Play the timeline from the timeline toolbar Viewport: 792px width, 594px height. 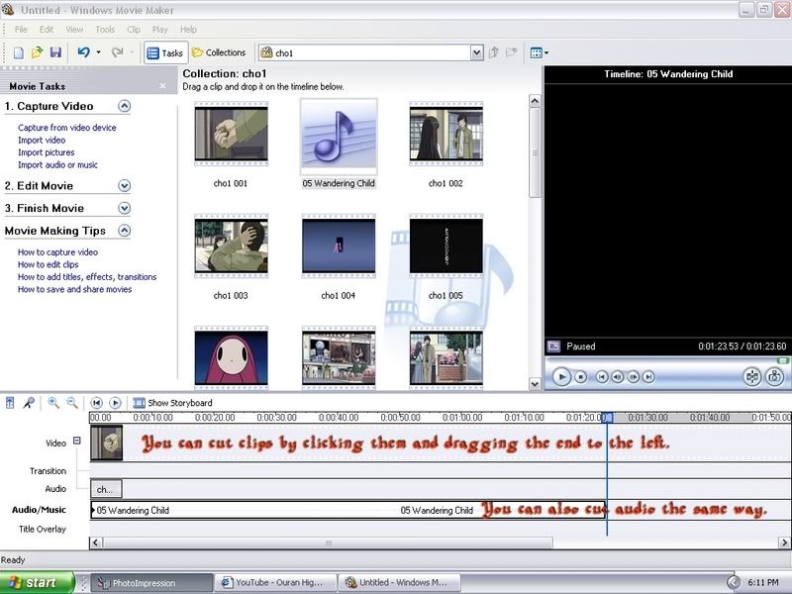click(115, 403)
